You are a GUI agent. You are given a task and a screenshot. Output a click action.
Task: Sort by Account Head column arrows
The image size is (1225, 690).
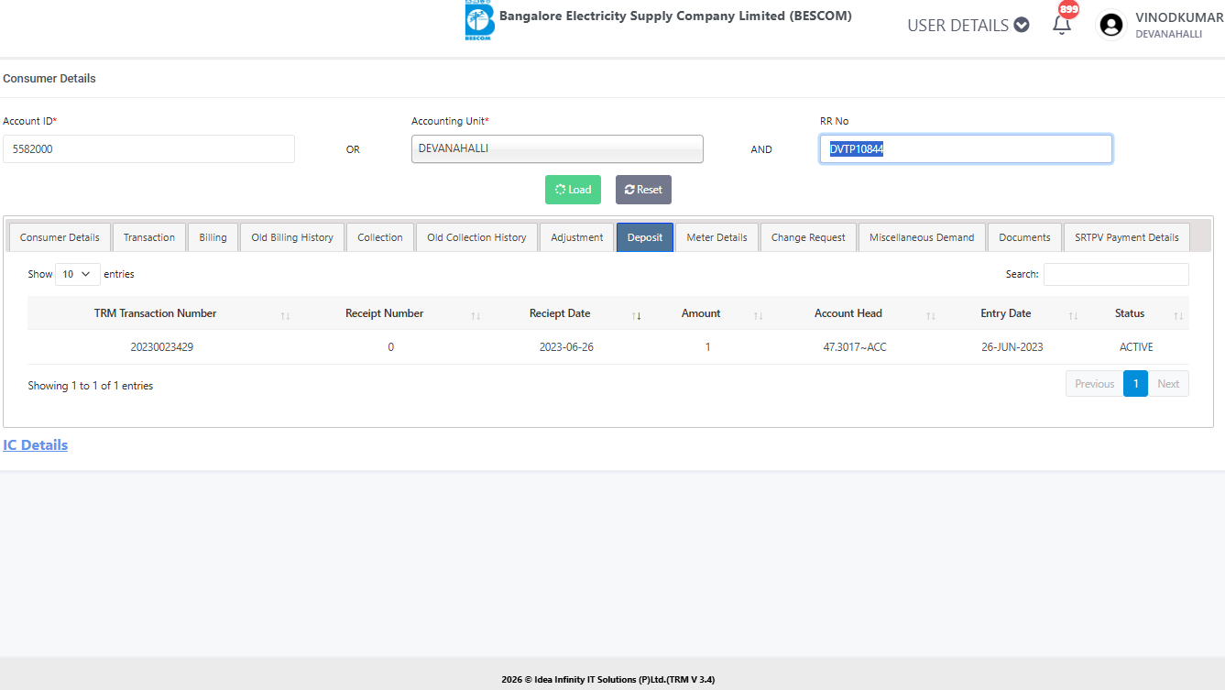931,315
